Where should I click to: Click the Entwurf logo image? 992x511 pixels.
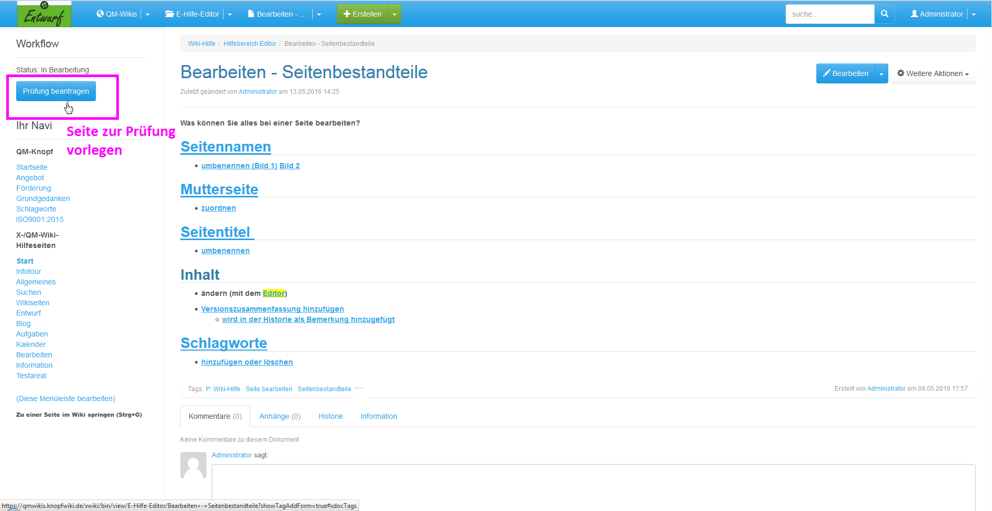pyautogui.click(x=44, y=14)
